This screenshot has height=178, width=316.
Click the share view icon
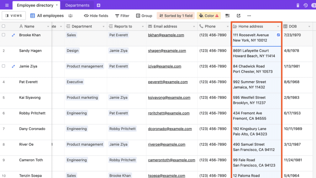click(239, 16)
